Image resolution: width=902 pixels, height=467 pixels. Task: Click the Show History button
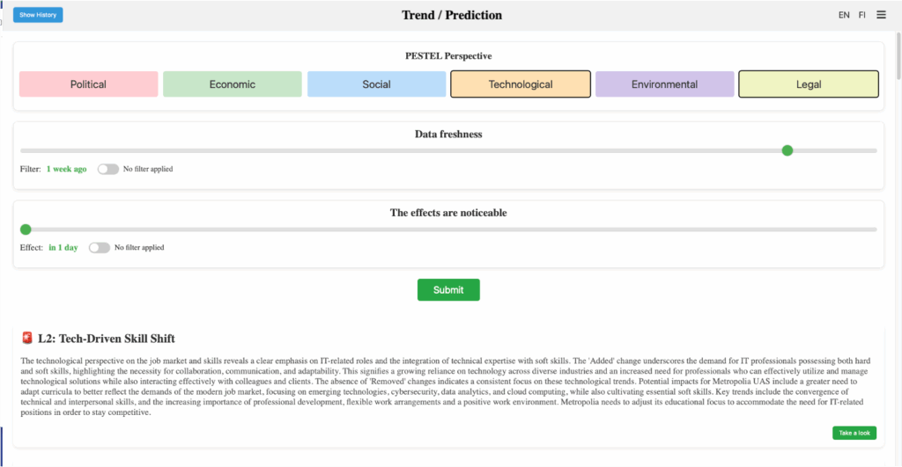(x=38, y=15)
